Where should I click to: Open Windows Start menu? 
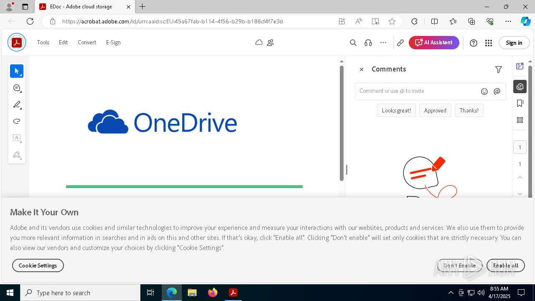pyautogui.click(x=10, y=293)
